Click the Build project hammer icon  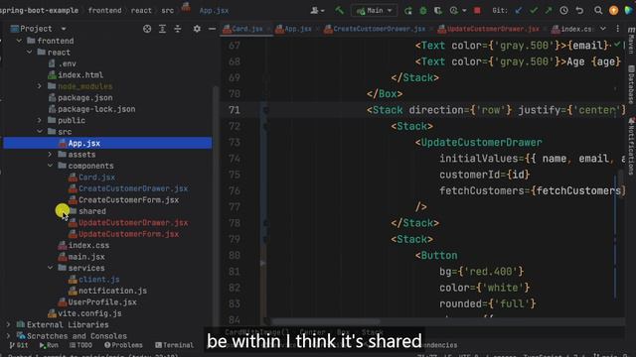pos(339,11)
